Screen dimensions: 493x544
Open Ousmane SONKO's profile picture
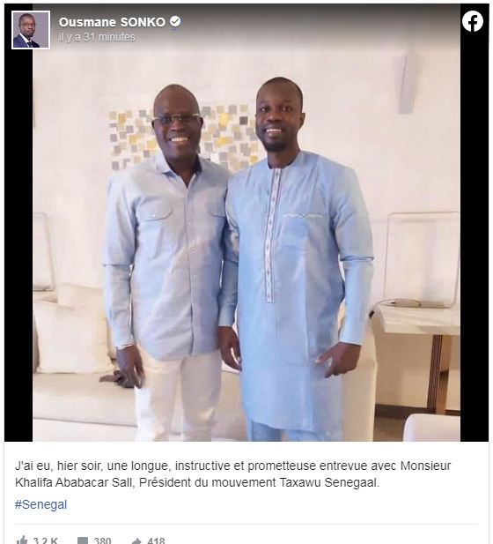point(31,30)
